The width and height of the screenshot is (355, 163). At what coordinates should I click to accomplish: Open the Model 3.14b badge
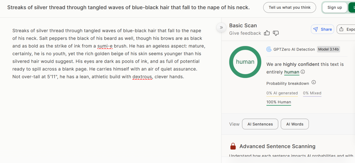tap(328, 49)
